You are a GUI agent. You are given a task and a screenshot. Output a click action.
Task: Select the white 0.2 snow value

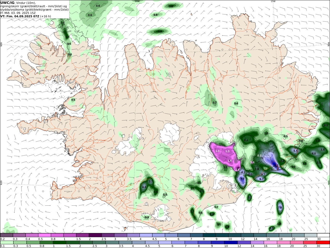click(x=259, y=156)
